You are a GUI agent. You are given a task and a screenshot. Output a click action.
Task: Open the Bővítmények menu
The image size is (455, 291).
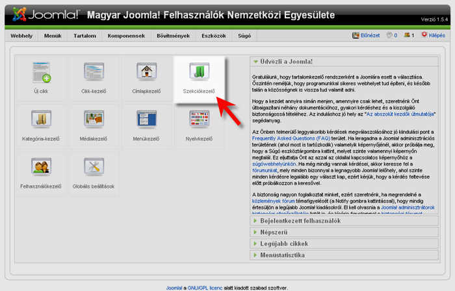click(174, 36)
